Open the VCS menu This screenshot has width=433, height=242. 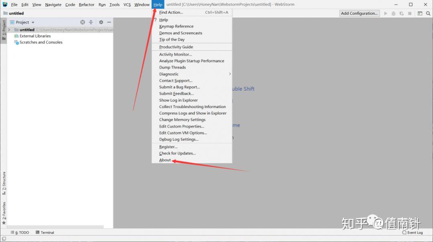[x=127, y=4]
